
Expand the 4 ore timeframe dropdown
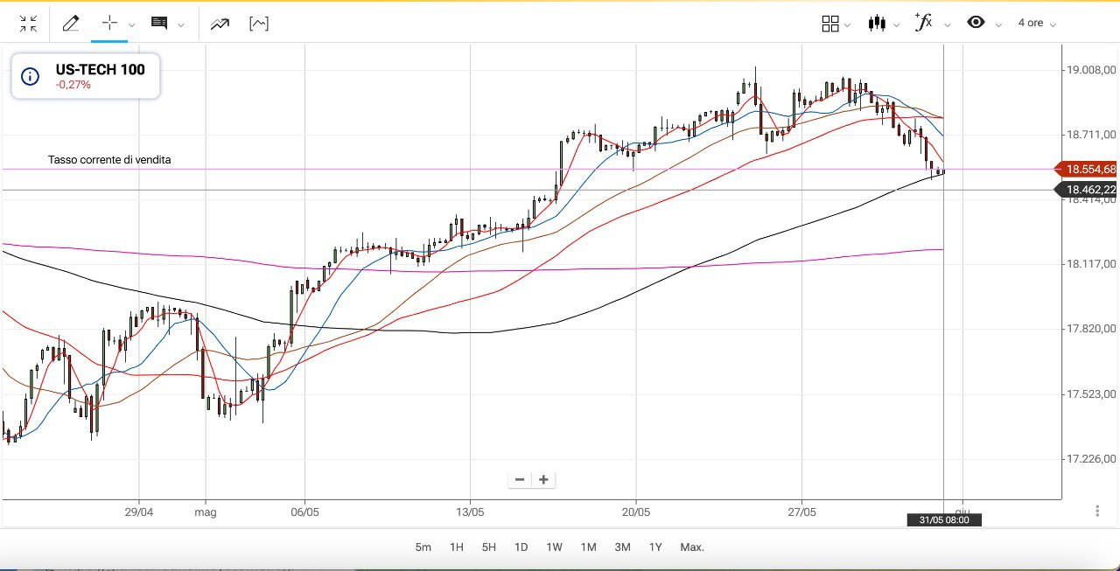(x=1037, y=24)
